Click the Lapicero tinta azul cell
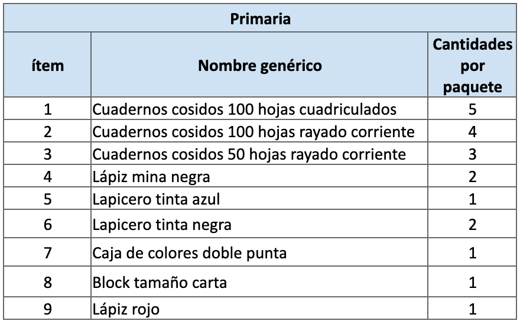 (x=156, y=199)
